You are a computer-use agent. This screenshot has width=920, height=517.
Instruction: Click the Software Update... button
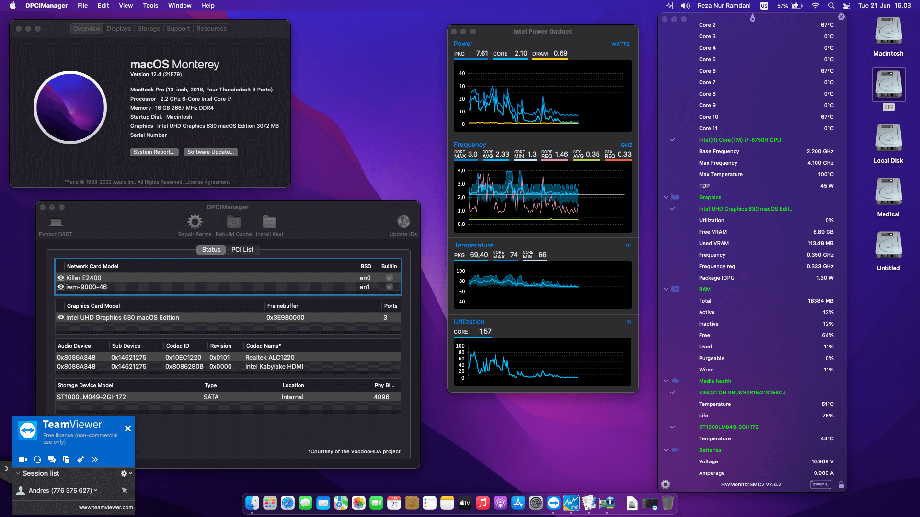211,152
